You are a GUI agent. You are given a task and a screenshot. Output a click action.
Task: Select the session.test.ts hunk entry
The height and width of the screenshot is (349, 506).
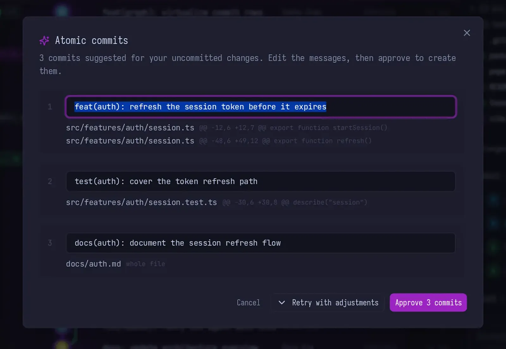click(217, 203)
